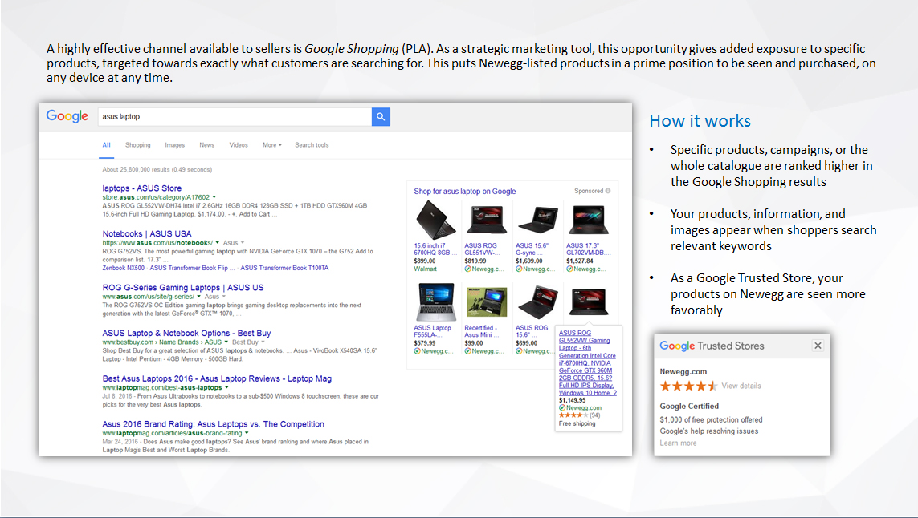Viewport: 918px width, 518px height.
Task: Click the $1,699.00 price
Action: click(528, 261)
